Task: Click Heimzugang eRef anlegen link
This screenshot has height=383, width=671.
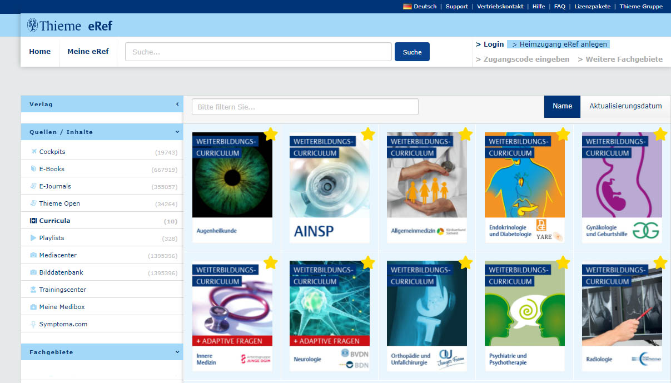Action: coord(558,44)
